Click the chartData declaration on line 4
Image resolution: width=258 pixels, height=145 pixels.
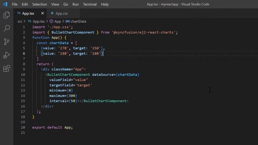[x=59, y=43]
